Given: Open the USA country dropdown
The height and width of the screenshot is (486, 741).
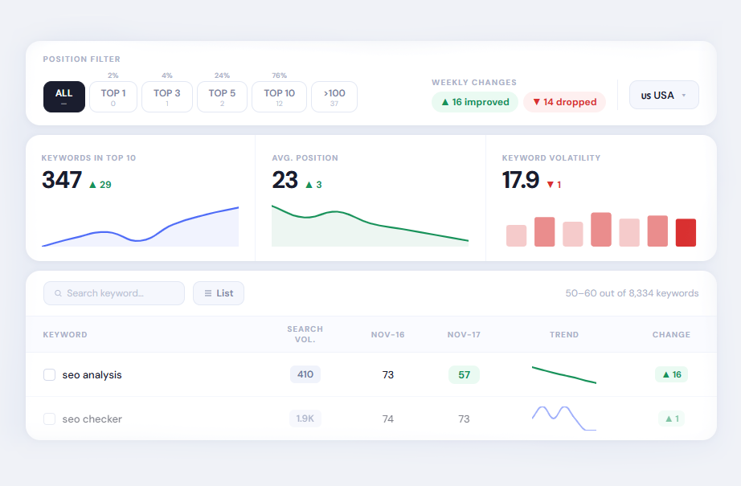Looking at the screenshot, I should tap(664, 95).
